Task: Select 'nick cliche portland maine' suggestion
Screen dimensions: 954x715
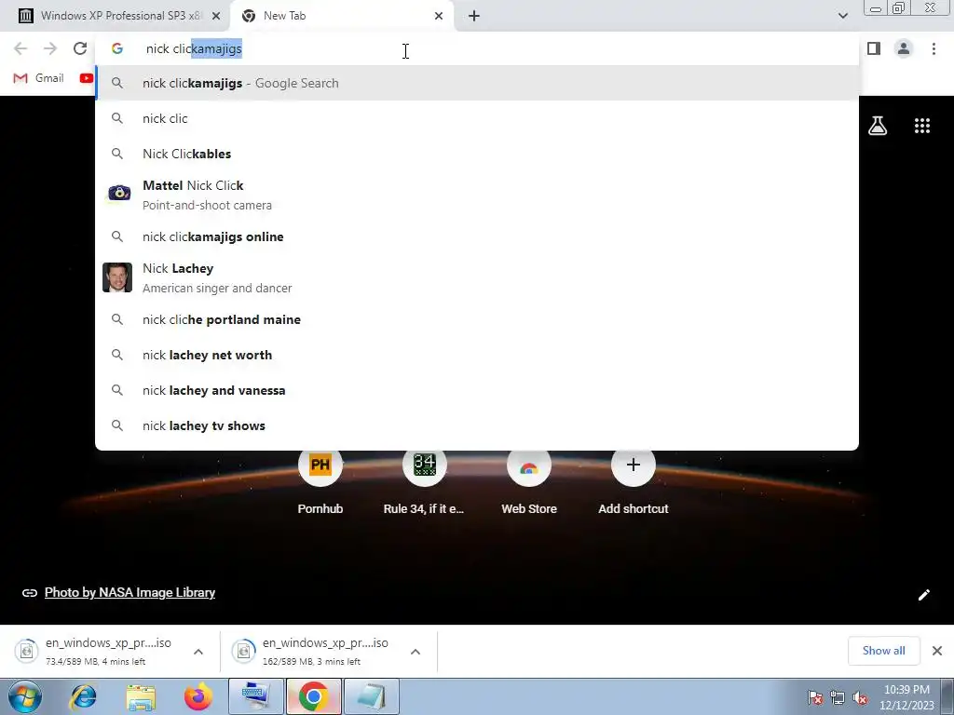Action: pyautogui.click(x=477, y=320)
